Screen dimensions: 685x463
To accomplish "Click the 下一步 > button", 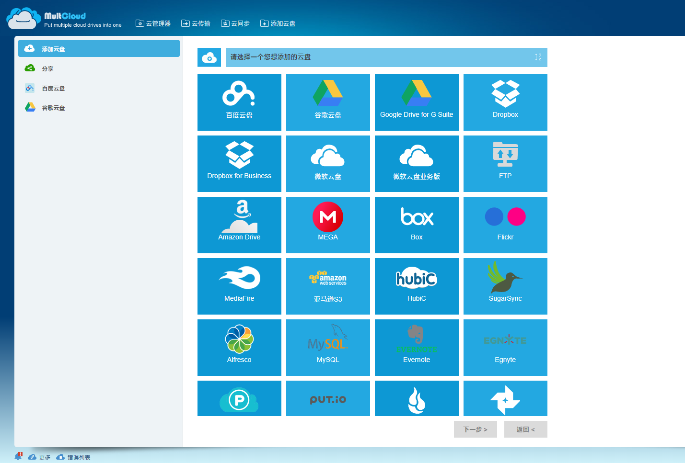I will [475, 429].
